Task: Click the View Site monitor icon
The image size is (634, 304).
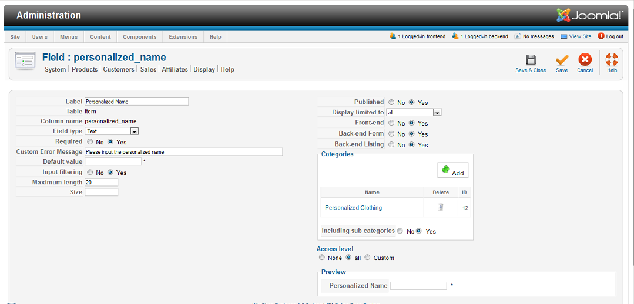Action: point(564,36)
